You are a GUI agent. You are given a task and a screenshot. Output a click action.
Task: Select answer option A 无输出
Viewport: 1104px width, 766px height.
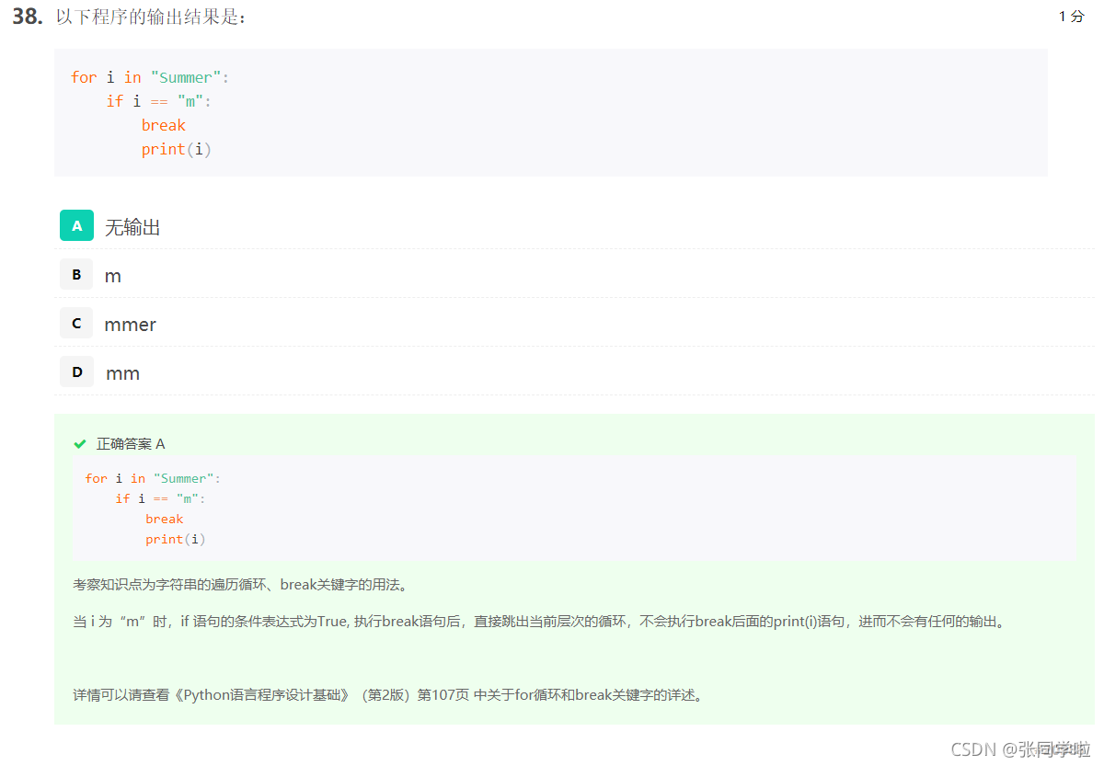coord(76,225)
